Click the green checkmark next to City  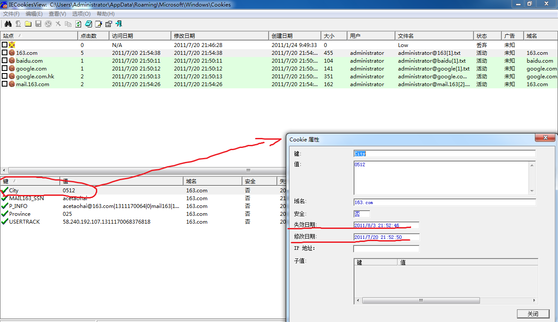click(x=5, y=190)
